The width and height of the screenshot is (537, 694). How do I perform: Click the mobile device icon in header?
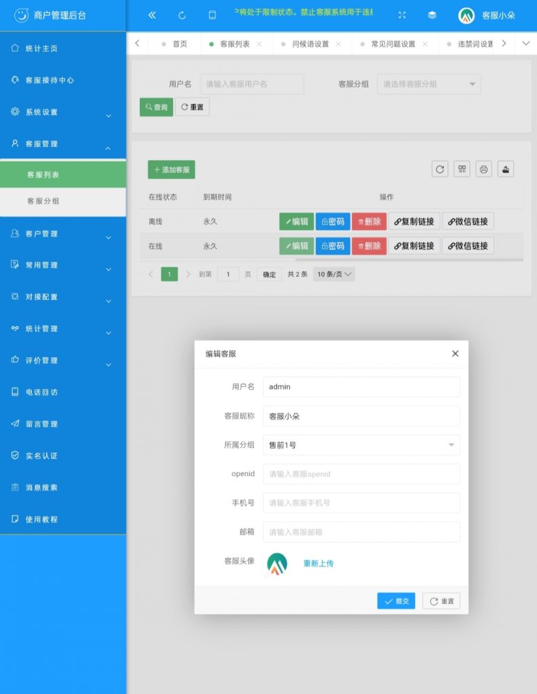[x=212, y=15]
